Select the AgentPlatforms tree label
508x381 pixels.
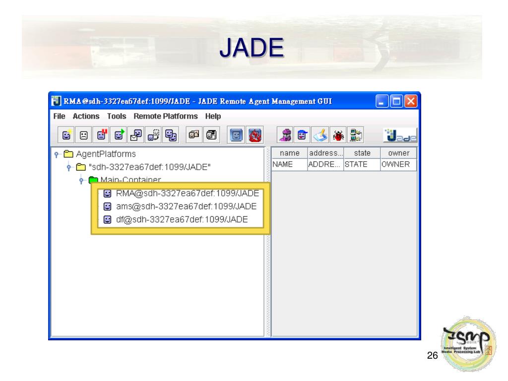106,154
